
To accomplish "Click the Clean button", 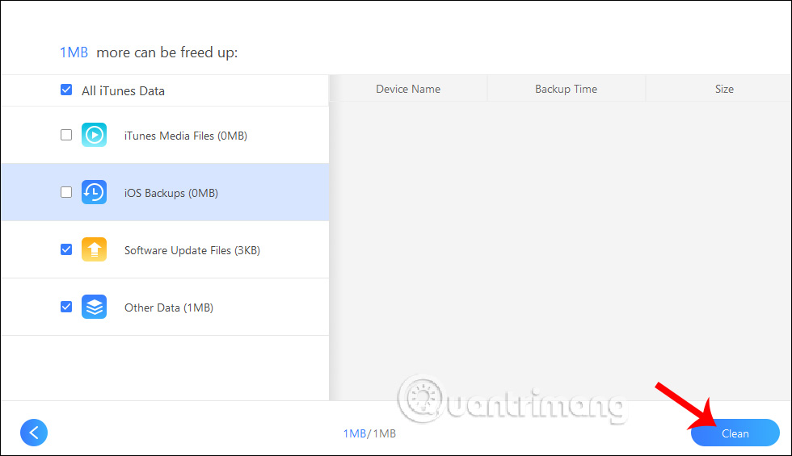I will pyautogui.click(x=735, y=433).
